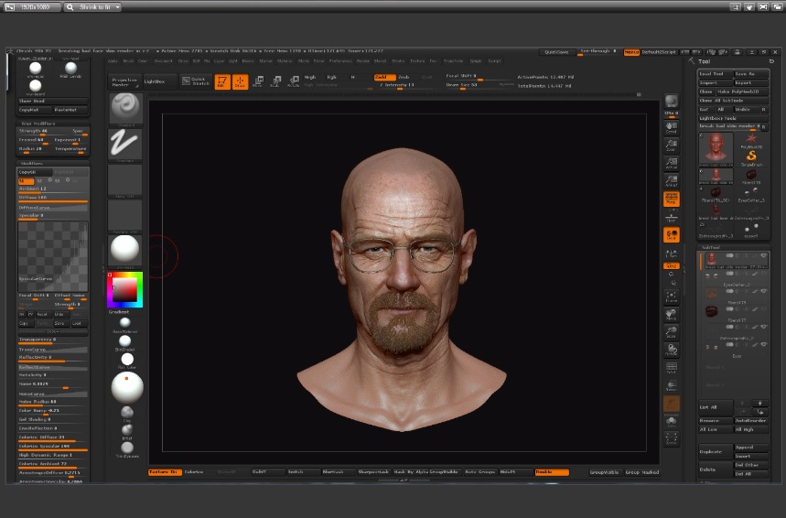Open the Preferences menu
786x518 pixels.
pyautogui.click(x=340, y=61)
